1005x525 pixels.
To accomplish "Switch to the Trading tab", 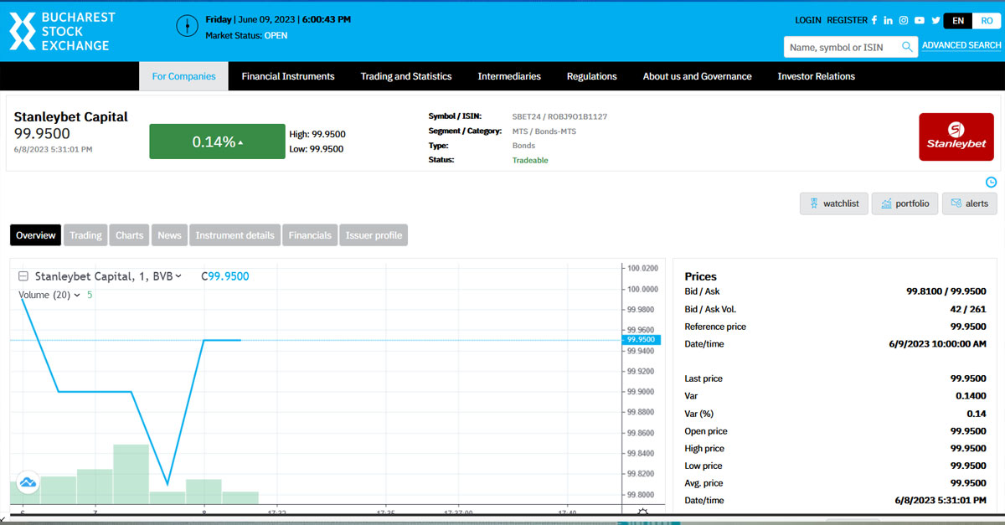I will [x=85, y=235].
